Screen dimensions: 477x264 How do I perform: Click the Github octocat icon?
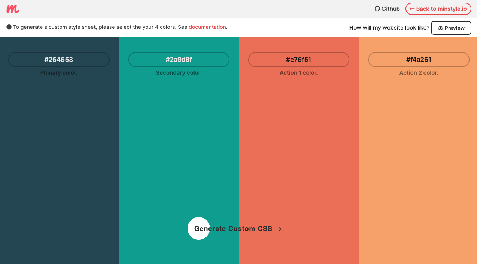click(377, 9)
